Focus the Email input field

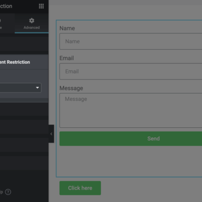(x=131, y=71)
